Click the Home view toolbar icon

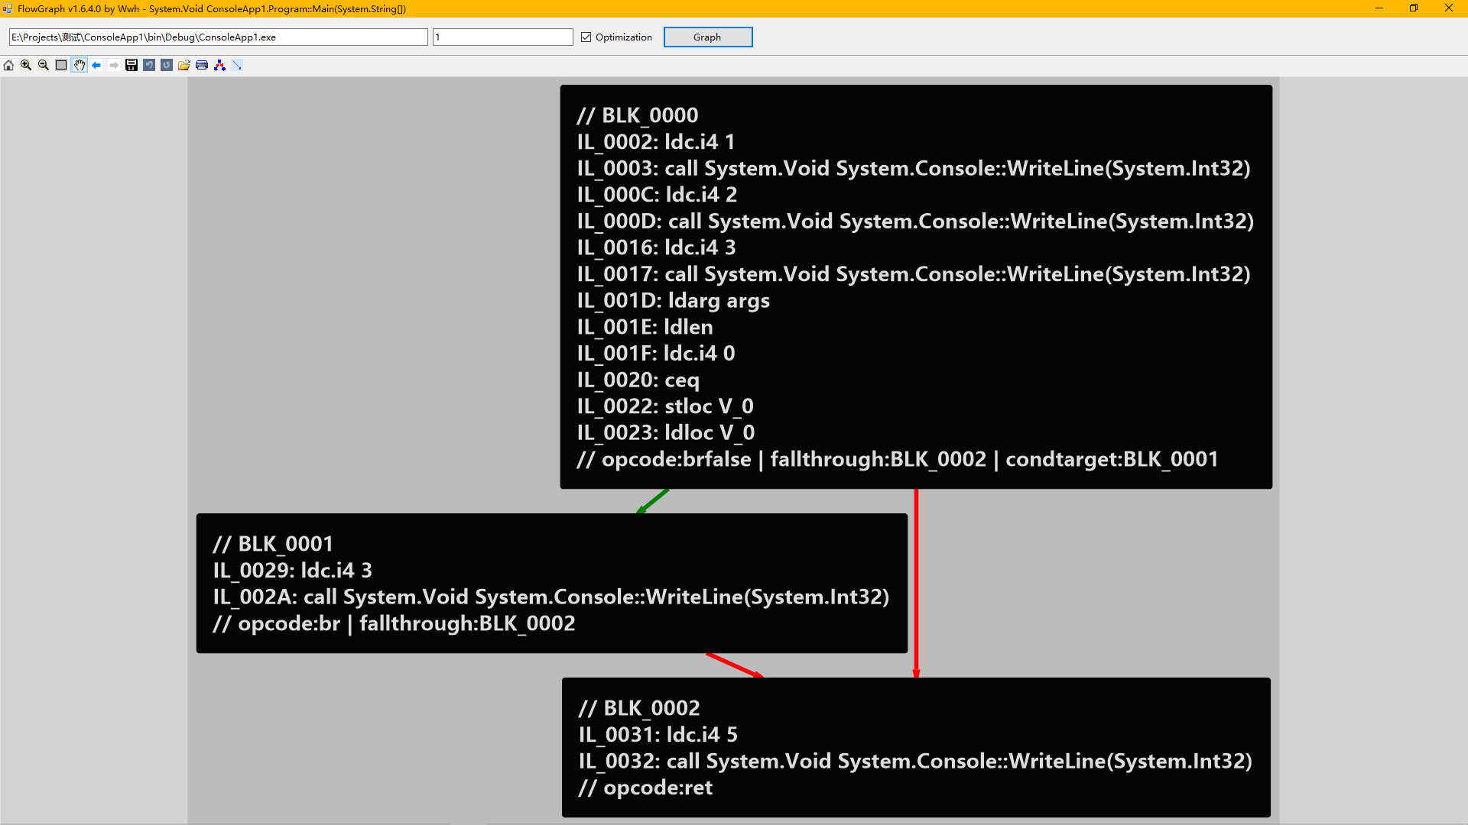8,65
